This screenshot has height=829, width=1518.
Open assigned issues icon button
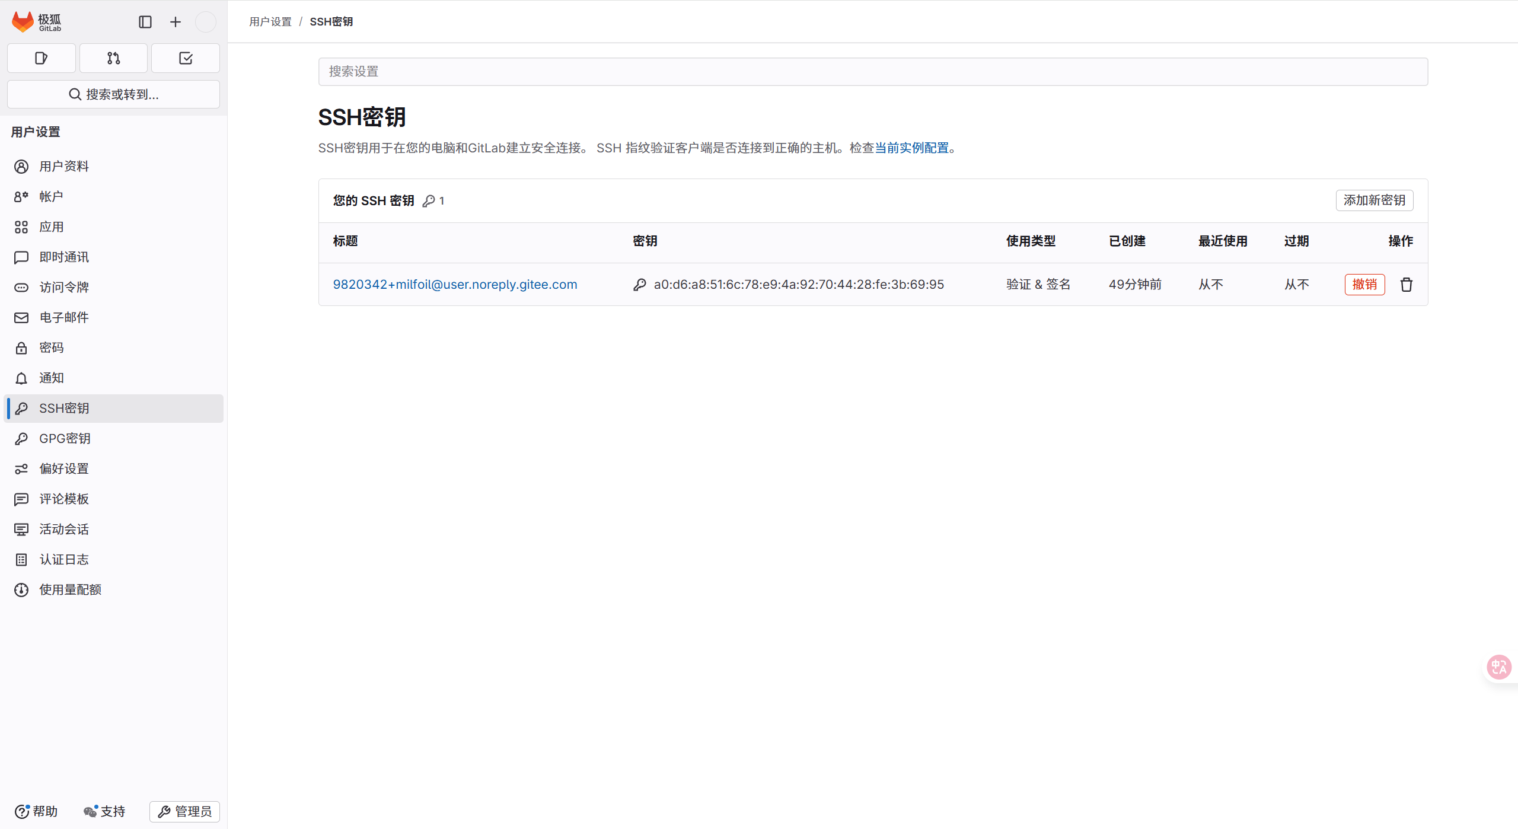click(42, 58)
